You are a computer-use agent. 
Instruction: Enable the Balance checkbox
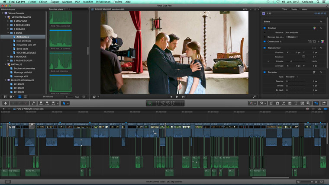(x=264, y=32)
